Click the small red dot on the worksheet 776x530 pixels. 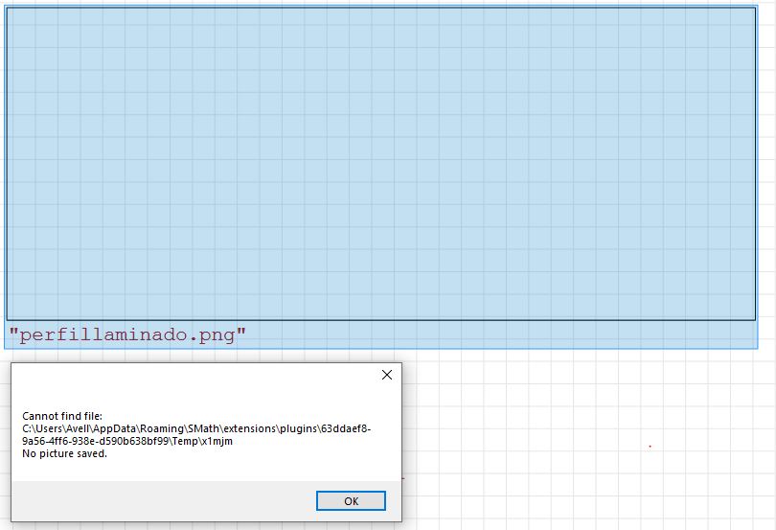[x=650, y=447]
